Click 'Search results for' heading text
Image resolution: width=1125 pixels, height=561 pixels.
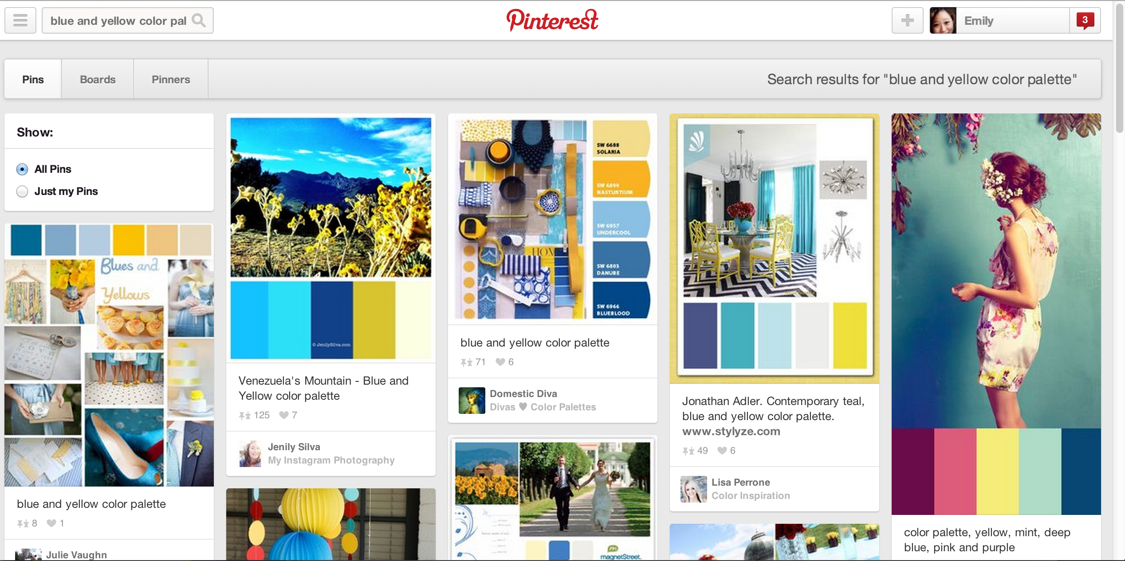coord(922,79)
